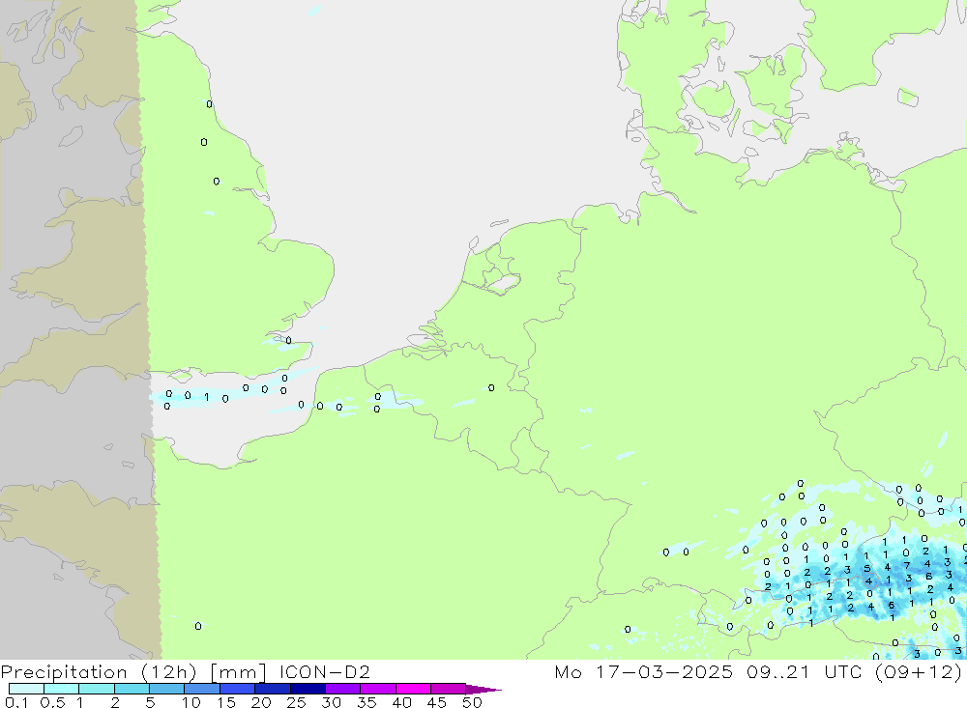Click the 'Precipitation' title word

tap(64, 672)
